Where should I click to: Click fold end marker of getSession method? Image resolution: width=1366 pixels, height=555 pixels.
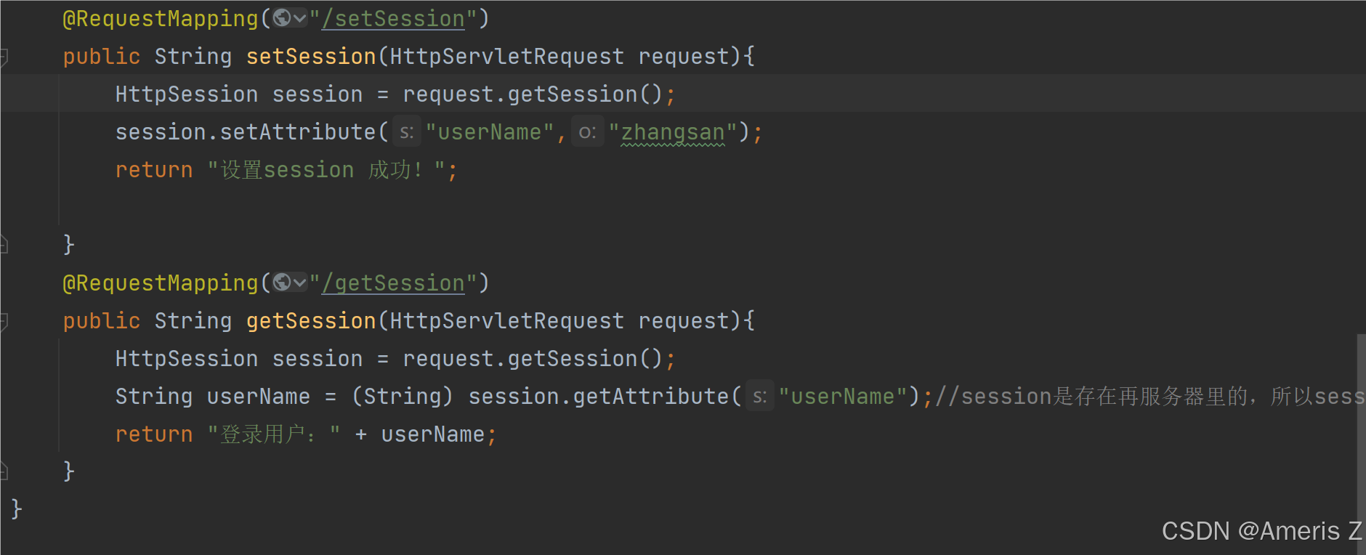pos(4,471)
